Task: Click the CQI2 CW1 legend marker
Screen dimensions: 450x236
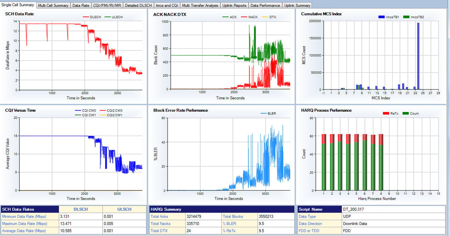Action: [102, 115]
